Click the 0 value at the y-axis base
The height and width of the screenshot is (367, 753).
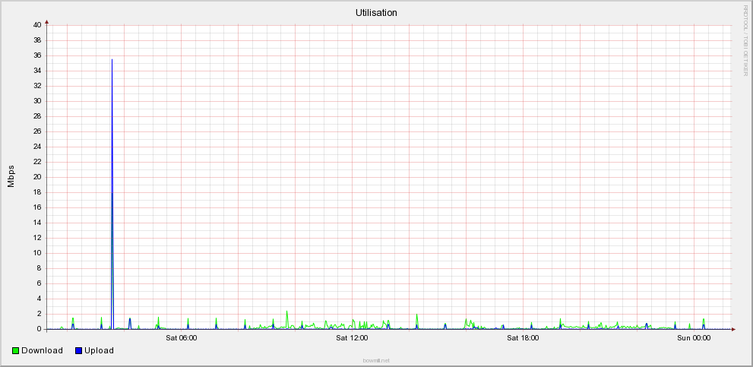coord(39,329)
